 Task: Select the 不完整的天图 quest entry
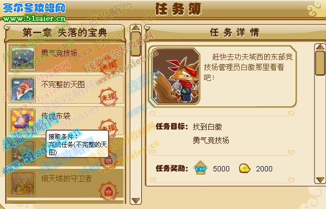[66, 90]
